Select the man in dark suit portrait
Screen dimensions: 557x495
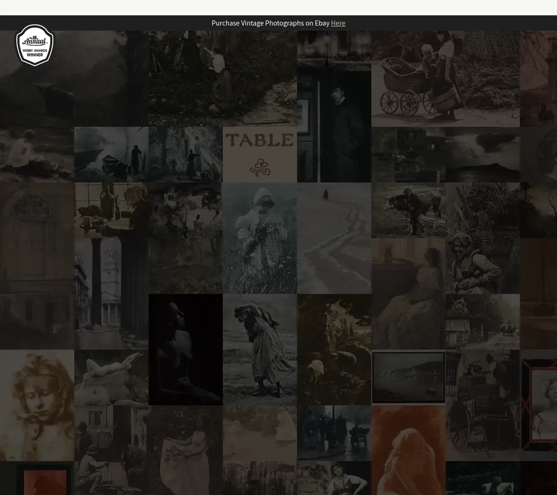pos(334,126)
